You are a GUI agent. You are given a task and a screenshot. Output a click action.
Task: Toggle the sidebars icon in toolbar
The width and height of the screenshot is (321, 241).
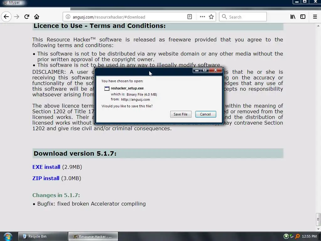(x=303, y=17)
